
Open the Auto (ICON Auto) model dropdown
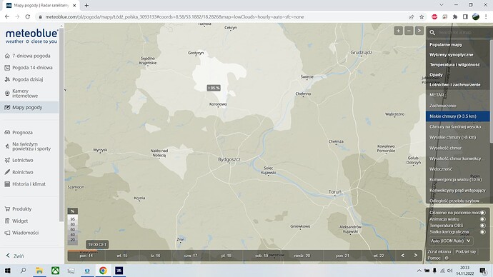pyautogui.click(x=451, y=241)
